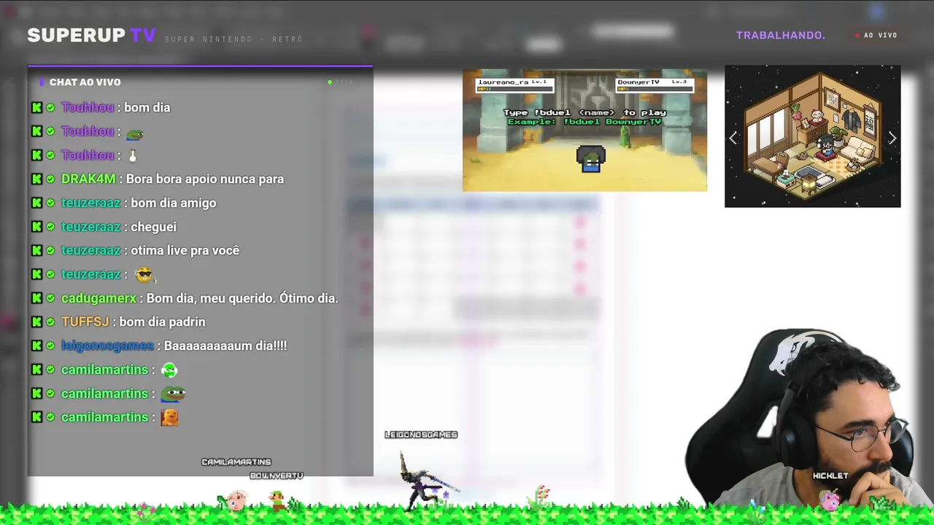The height and width of the screenshot is (525, 934).
Task: Click the HICKLET name label
Action: pyautogui.click(x=830, y=475)
